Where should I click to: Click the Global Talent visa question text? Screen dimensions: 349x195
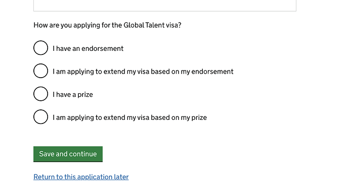pyautogui.click(x=107, y=25)
